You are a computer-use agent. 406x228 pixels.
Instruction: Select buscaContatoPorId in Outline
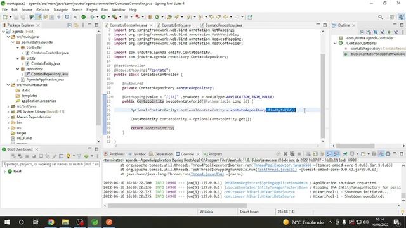coord(375,54)
